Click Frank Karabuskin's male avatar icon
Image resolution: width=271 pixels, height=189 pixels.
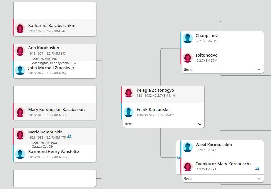(x=129, y=112)
